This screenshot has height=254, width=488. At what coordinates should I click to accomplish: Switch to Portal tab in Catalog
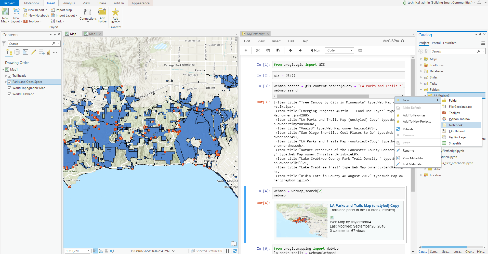point(436,43)
